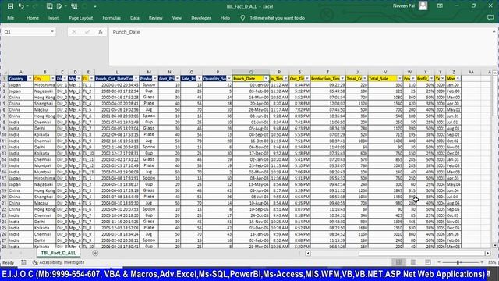This screenshot has width=499, height=281.
Task: Click the Select All corner triangle
Action: tap(4, 73)
